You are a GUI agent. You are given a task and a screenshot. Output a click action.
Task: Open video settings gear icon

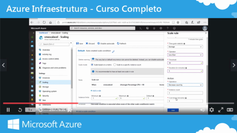pos(211,110)
